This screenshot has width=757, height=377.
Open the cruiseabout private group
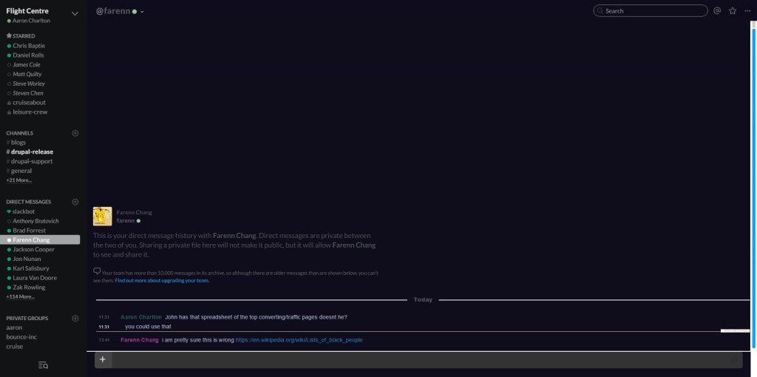29,102
